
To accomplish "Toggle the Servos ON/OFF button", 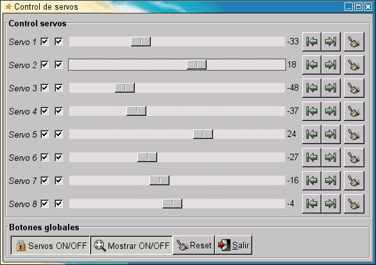I will pyautogui.click(x=50, y=245).
